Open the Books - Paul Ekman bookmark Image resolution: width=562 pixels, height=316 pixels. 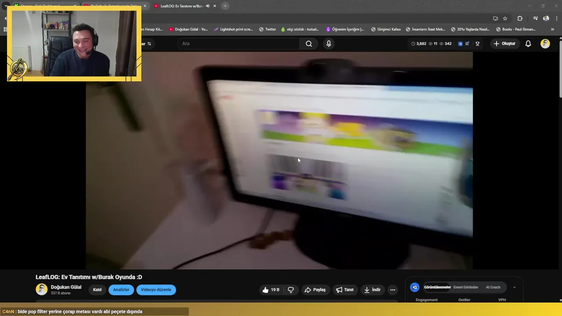point(516,29)
